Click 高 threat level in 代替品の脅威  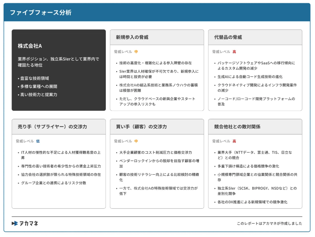coord(234,52)
